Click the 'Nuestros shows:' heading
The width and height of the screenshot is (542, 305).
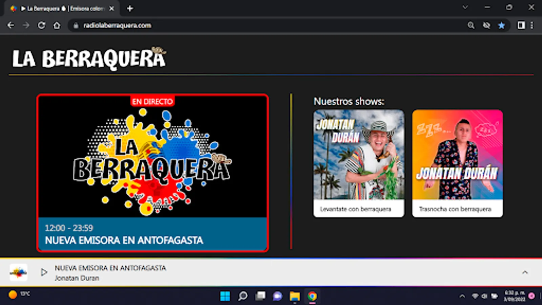point(349,101)
